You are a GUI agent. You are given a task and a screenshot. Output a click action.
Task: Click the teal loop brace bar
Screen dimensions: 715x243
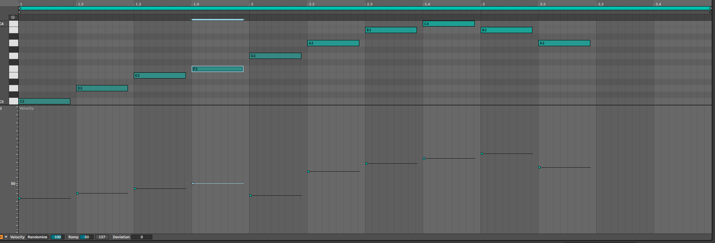365,8
